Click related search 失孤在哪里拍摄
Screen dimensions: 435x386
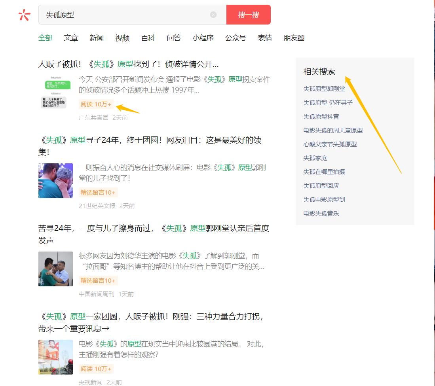click(323, 172)
